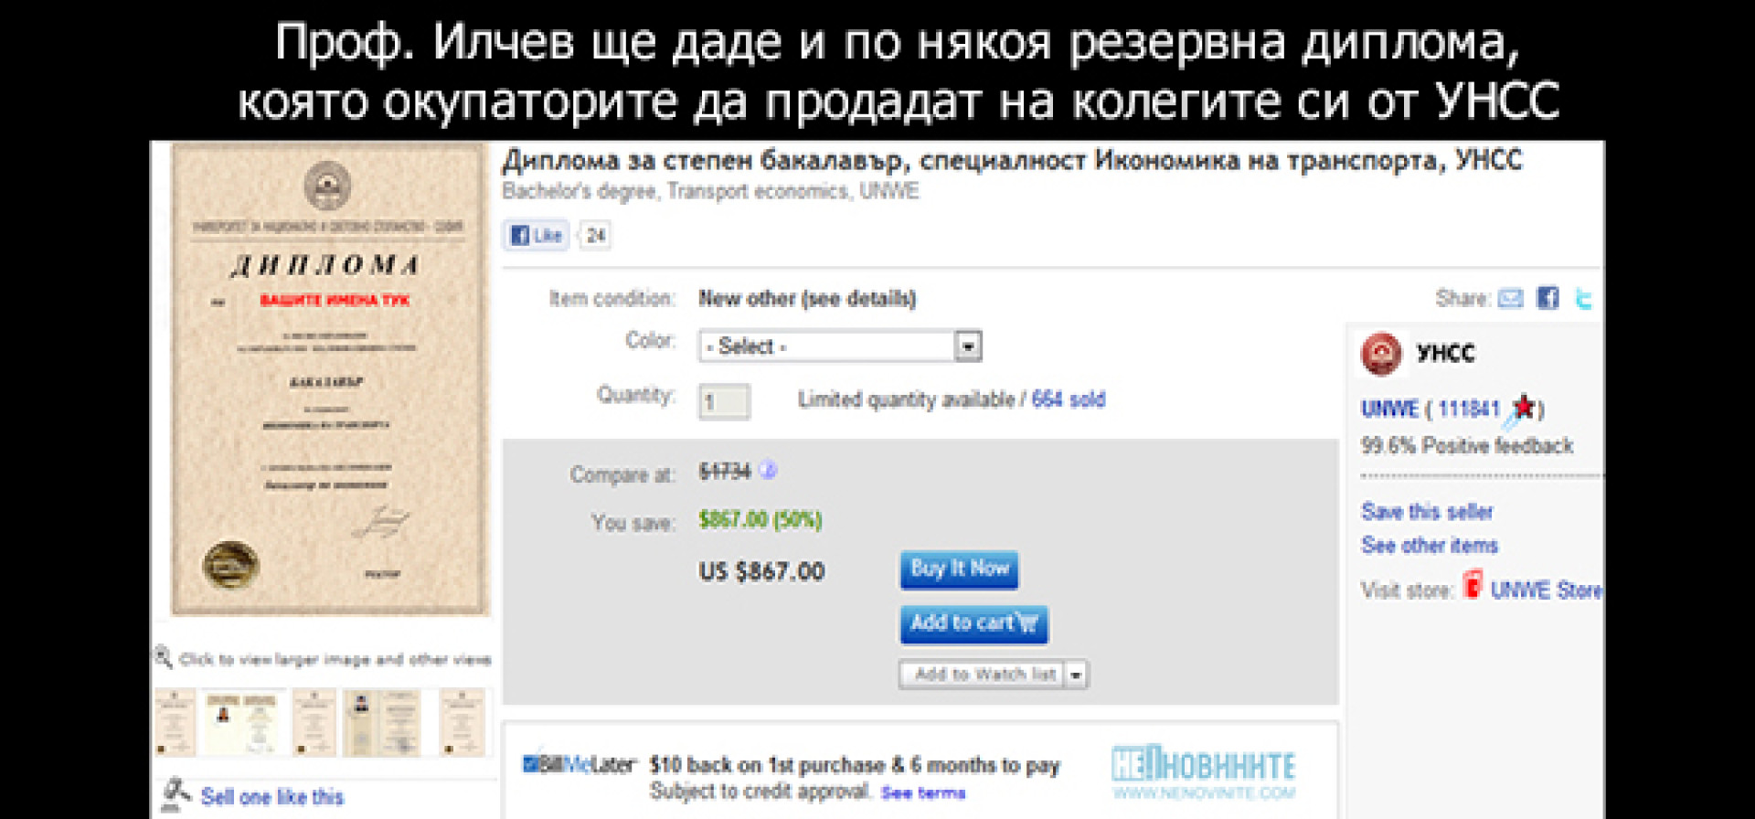Click the red star feedback icon
The width and height of the screenshot is (1755, 819).
point(1523,407)
